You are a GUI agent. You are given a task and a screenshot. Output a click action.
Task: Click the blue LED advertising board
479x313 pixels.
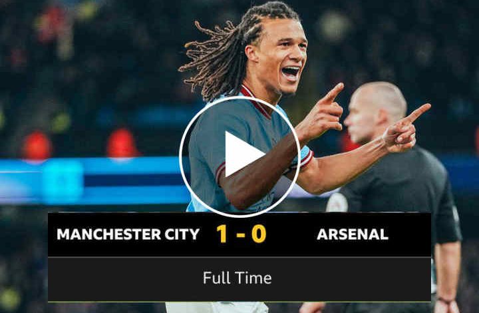pyautogui.click(x=92, y=181)
